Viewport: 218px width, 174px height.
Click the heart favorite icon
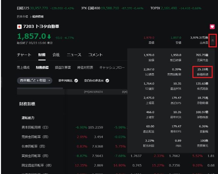[x=212, y=26]
